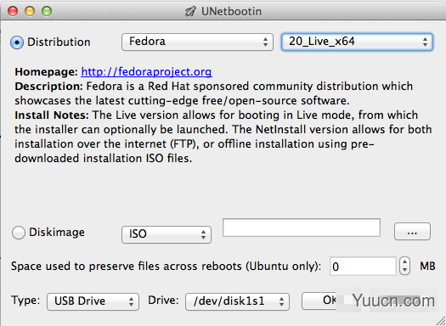Viewport: 446px width, 326px height.
Task: Click the UNetbootin title bar app icon
Action: coord(190,11)
